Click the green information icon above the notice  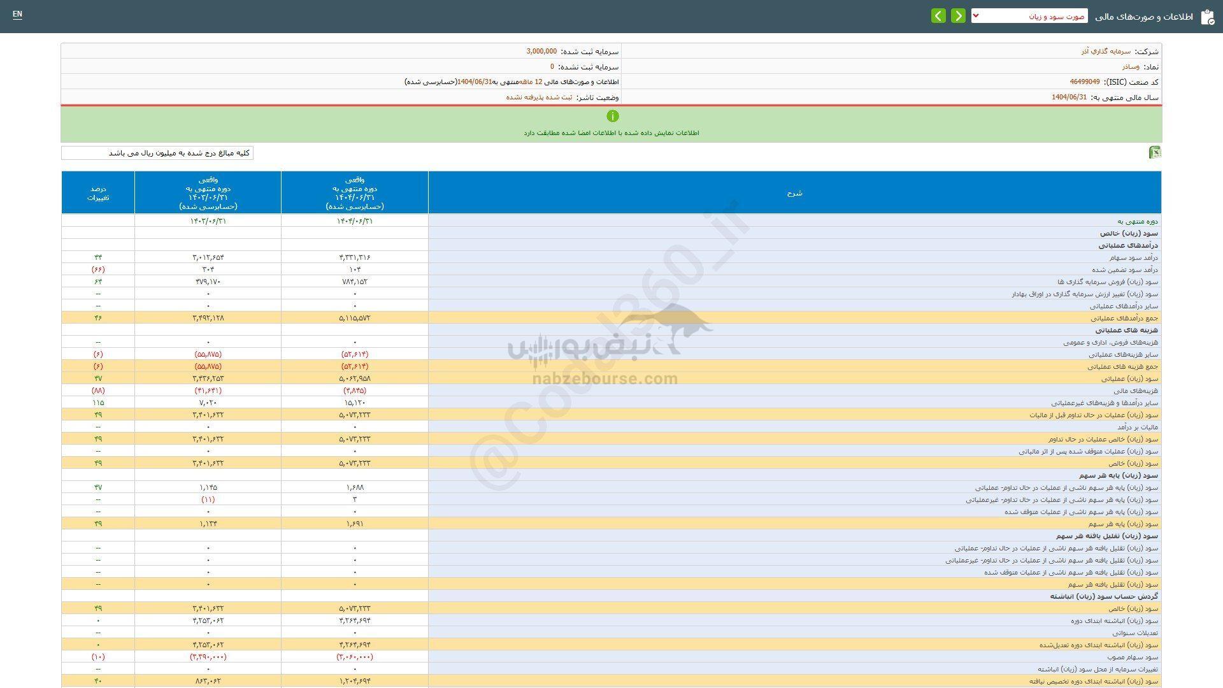(x=613, y=116)
